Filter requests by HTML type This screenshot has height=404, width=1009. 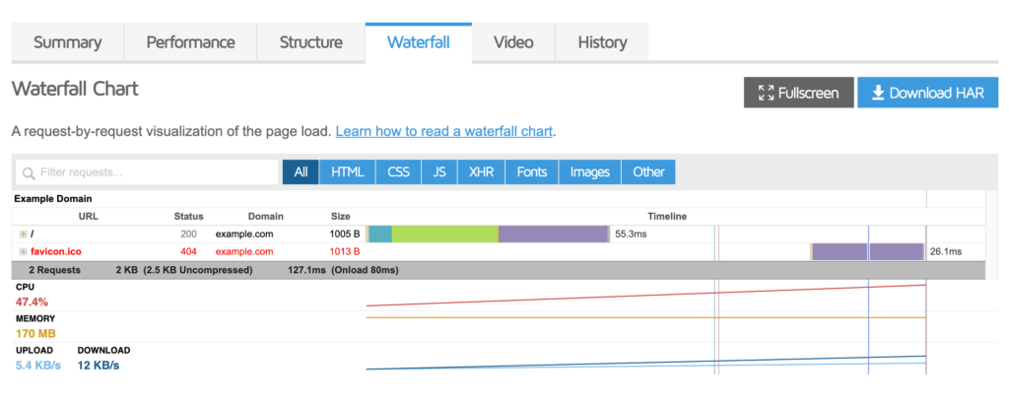347,172
